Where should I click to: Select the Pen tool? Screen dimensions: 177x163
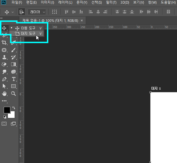4,79
